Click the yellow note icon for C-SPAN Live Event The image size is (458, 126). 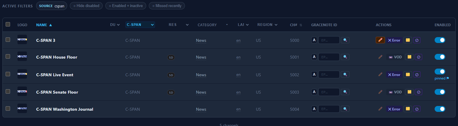click(x=408, y=74)
